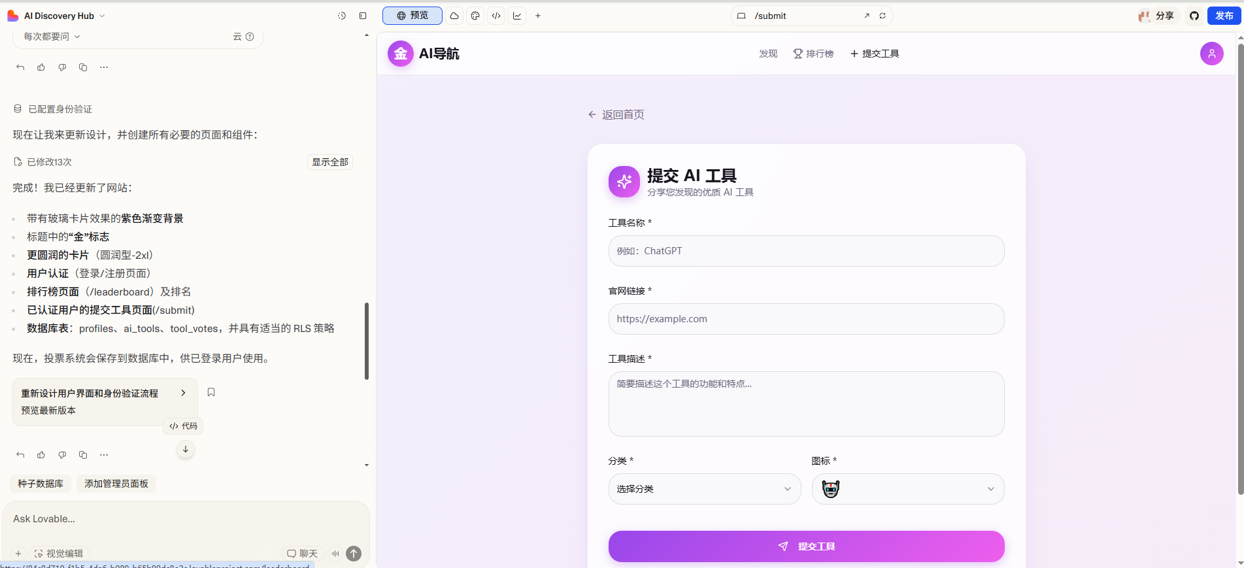This screenshot has height=568, width=1244.
Task: Open the cloud icon in toolbar
Action: [x=454, y=16]
